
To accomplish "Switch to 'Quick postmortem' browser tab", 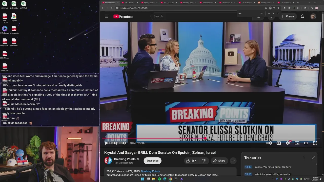I will click(x=149, y=3).
